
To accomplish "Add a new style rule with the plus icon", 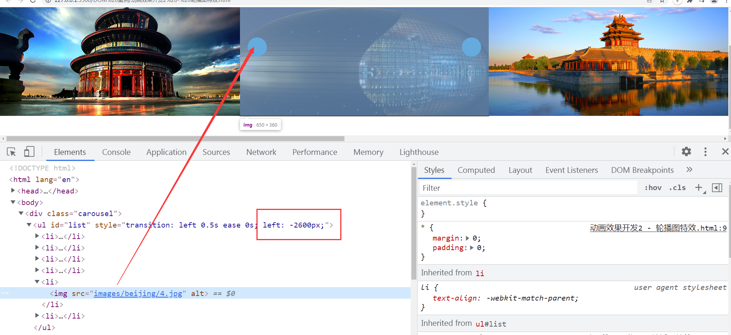I will pyautogui.click(x=699, y=187).
